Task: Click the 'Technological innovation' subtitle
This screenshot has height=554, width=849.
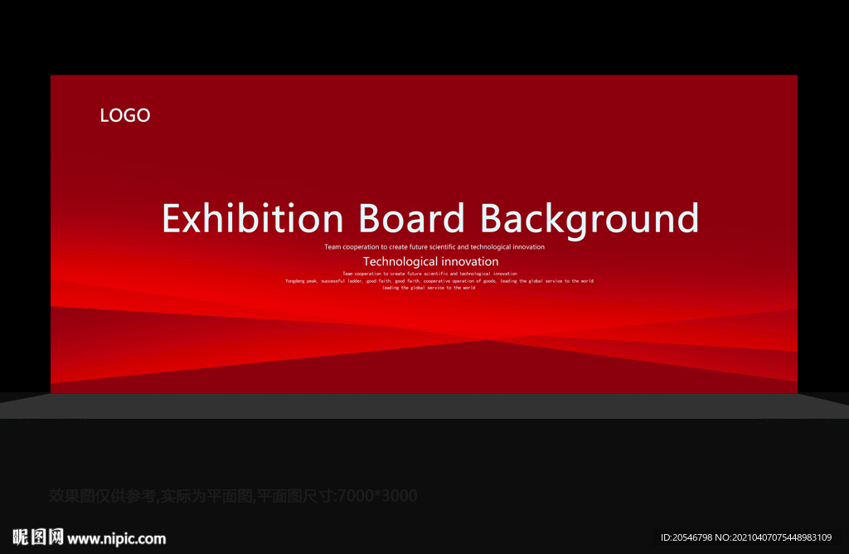Action: (x=430, y=261)
